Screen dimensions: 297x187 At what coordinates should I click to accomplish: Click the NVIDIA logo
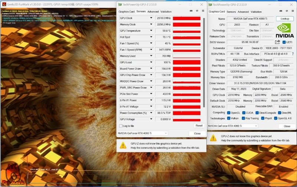tap(284, 30)
